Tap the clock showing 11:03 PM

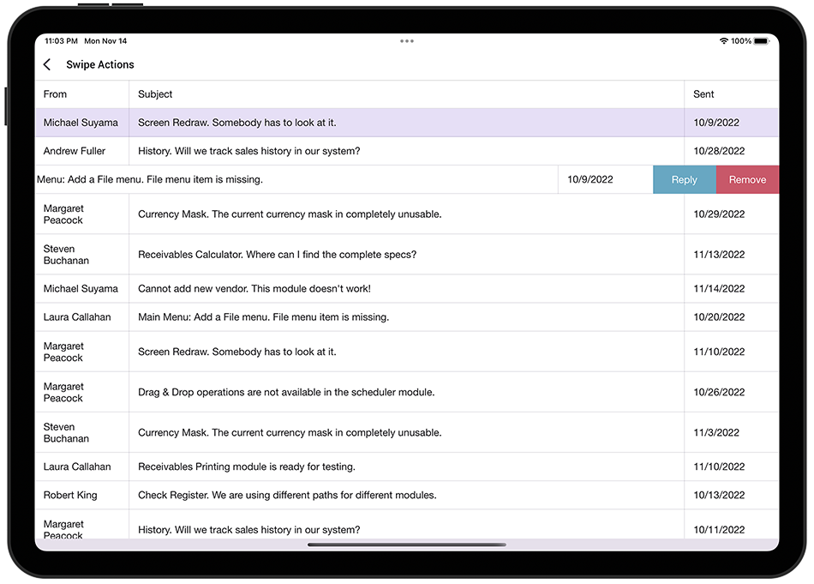click(60, 40)
